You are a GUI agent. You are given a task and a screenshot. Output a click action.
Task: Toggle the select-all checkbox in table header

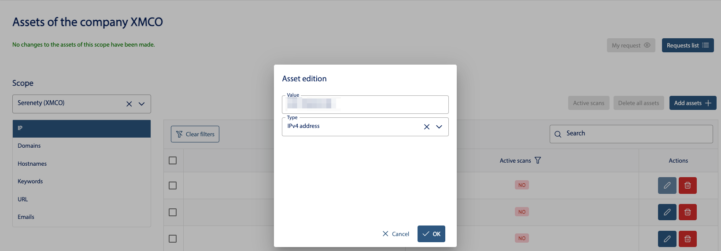173,160
